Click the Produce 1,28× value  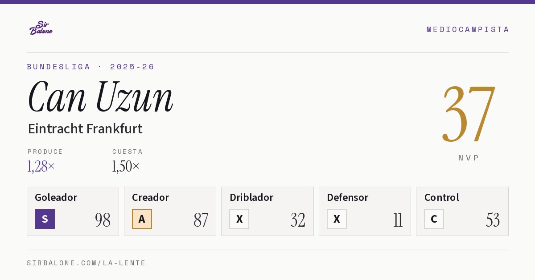[41, 166]
